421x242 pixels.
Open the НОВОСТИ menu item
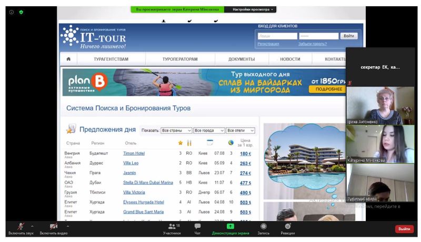click(x=290, y=59)
